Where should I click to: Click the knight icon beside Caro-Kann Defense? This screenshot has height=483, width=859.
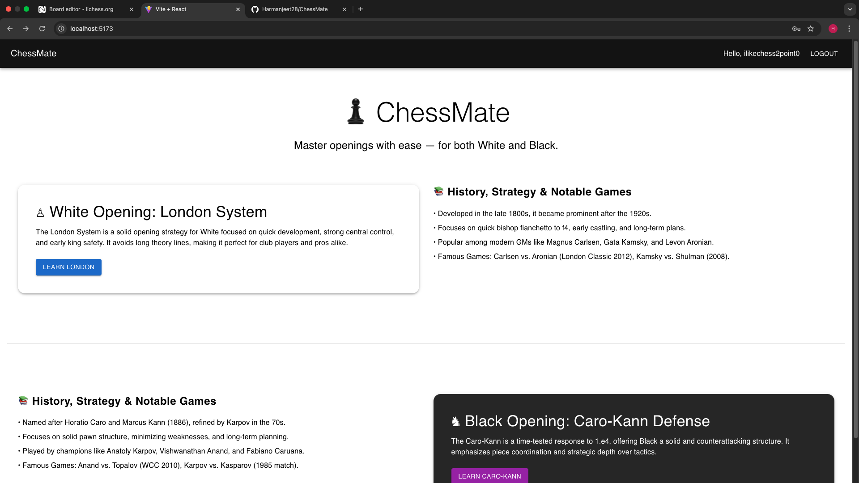(x=455, y=422)
